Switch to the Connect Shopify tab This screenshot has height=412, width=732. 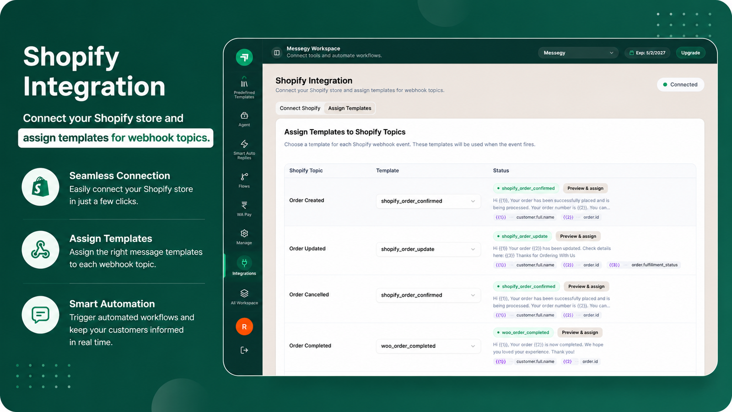pos(300,108)
